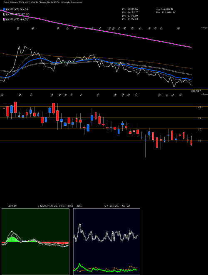208x275 pixels.
Task: Click the 'MACD:' panel heading
Action: coord(12,206)
